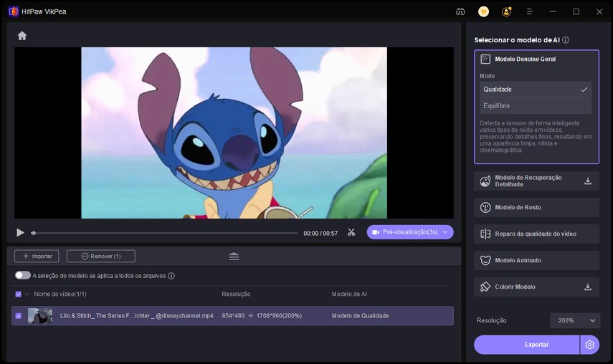Toggle the select-all videos checkbox
The height and width of the screenshot is (364, 613).
pyautogui.click(x=19, y=294)
